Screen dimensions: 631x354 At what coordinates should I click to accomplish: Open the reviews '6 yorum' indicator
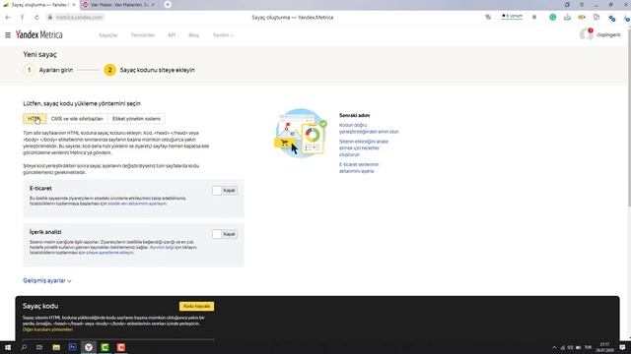click(512, 17)
